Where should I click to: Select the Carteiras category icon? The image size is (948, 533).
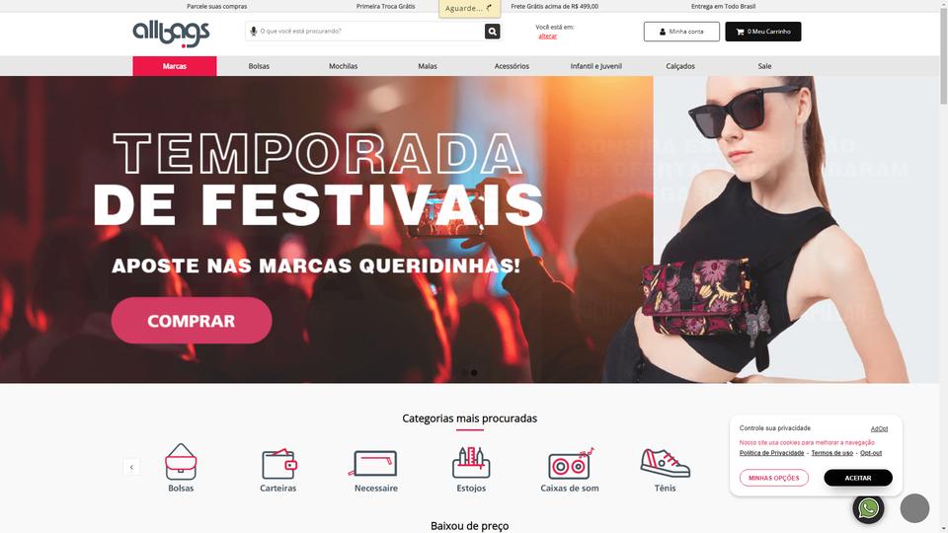tap(278, 464)
